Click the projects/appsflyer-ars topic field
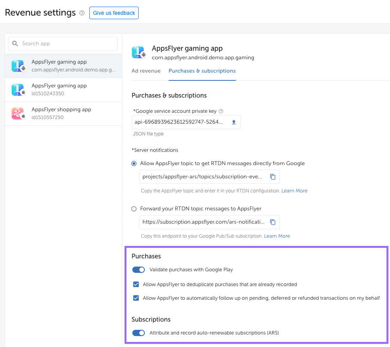Image resolution: width=390 pixels, height=347 pixels. pyautogui.click(x=209, y=177)
